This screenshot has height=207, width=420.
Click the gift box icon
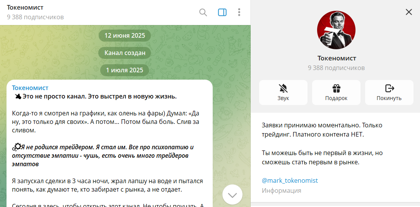coord(336,88)
